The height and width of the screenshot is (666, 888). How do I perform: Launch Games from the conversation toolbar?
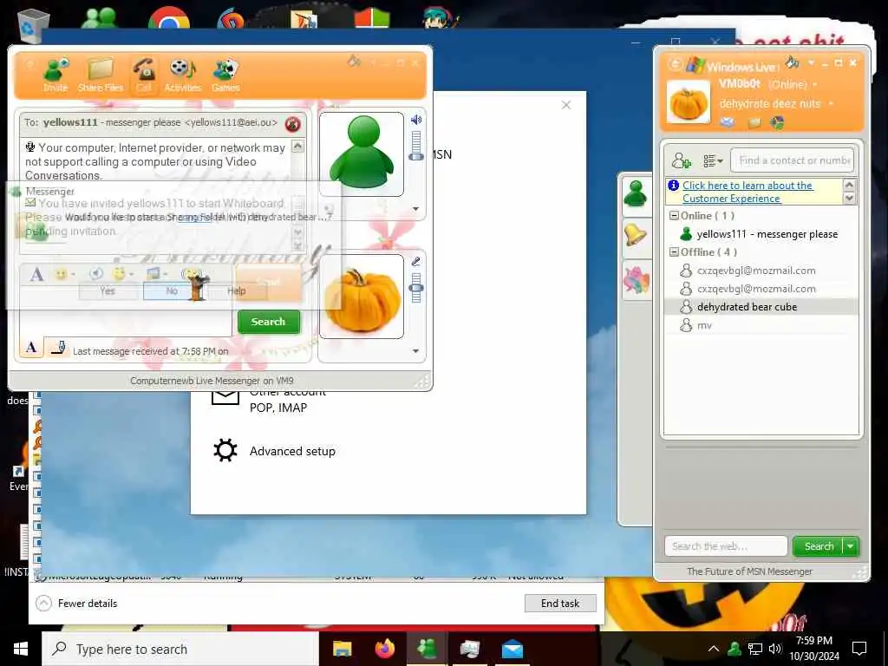(225, 75)
